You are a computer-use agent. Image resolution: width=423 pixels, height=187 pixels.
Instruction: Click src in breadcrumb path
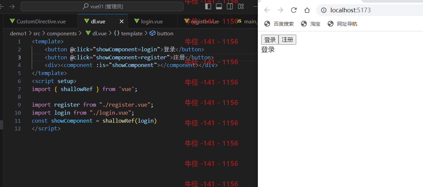37,33
